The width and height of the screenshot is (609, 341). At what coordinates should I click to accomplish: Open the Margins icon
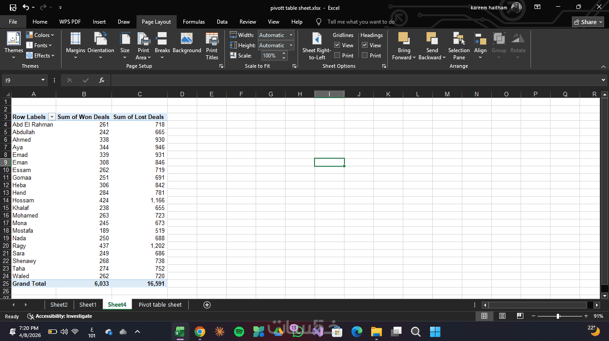tap(75, 38)
